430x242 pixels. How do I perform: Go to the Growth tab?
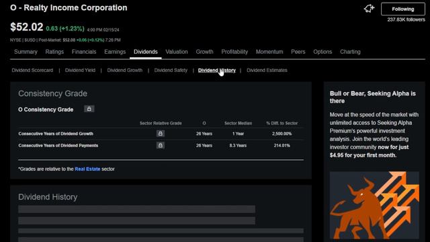coord(204,52)
